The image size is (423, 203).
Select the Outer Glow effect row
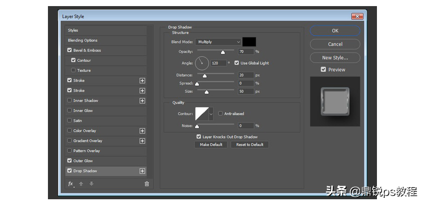click(x=106, y=161)
